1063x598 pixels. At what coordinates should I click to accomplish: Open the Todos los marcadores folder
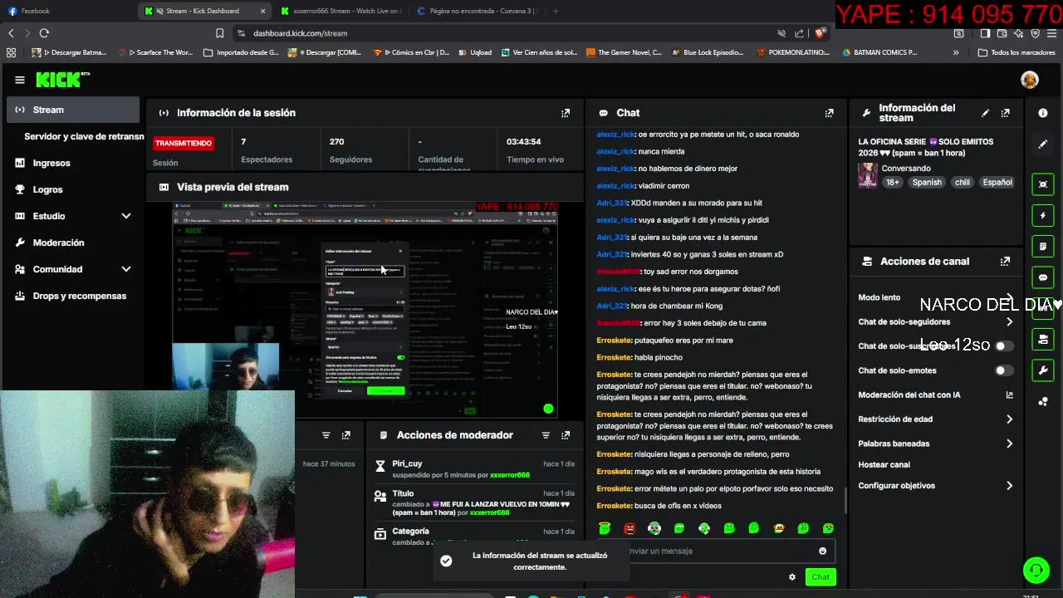pos(1016,52)
